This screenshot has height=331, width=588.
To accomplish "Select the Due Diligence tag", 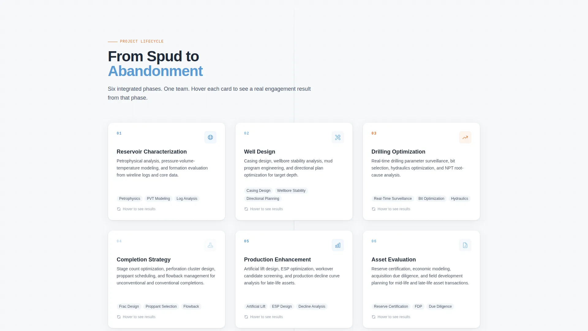I will [x=440, y=306].
